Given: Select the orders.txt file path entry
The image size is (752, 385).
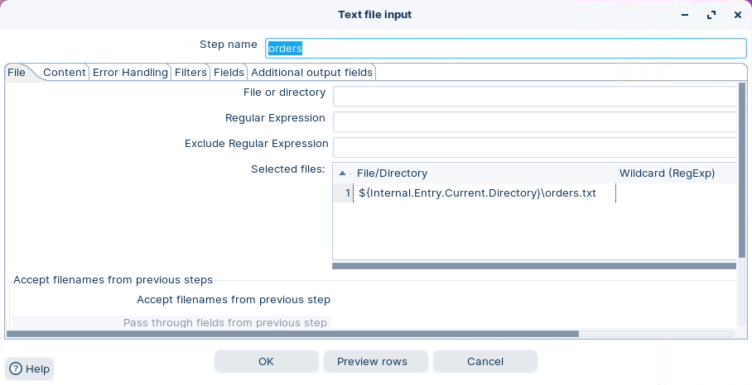Looking at the screenshot, I should point(477,193).
